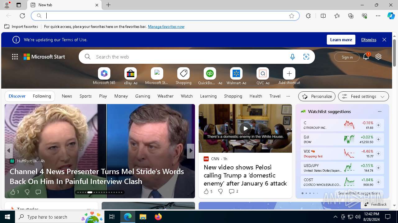Open the Copilot sidebar icon
The image size is (398, 223).
[x=391, y=16]
